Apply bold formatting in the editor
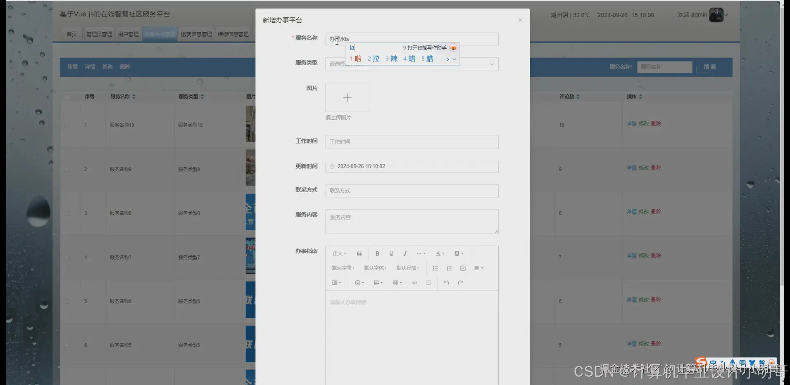 [377, 253]
